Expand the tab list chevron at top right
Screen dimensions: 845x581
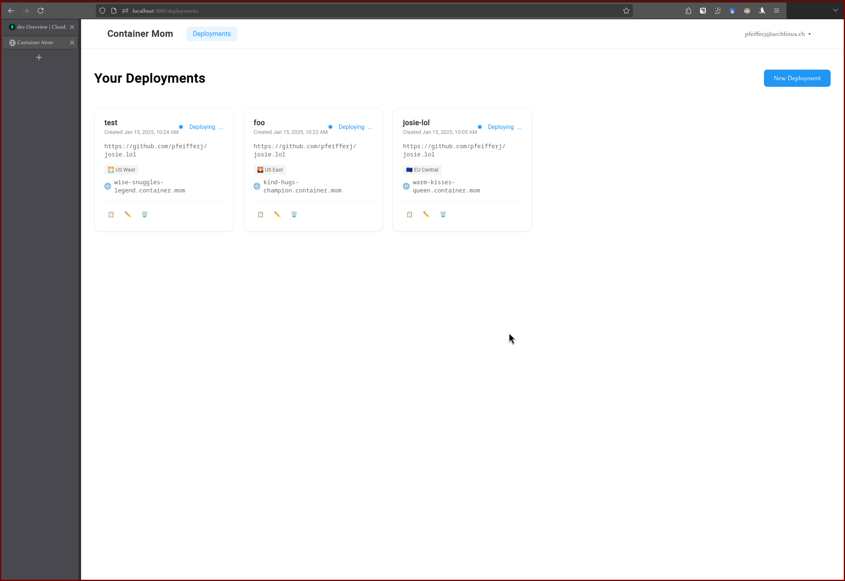[835, 10]
